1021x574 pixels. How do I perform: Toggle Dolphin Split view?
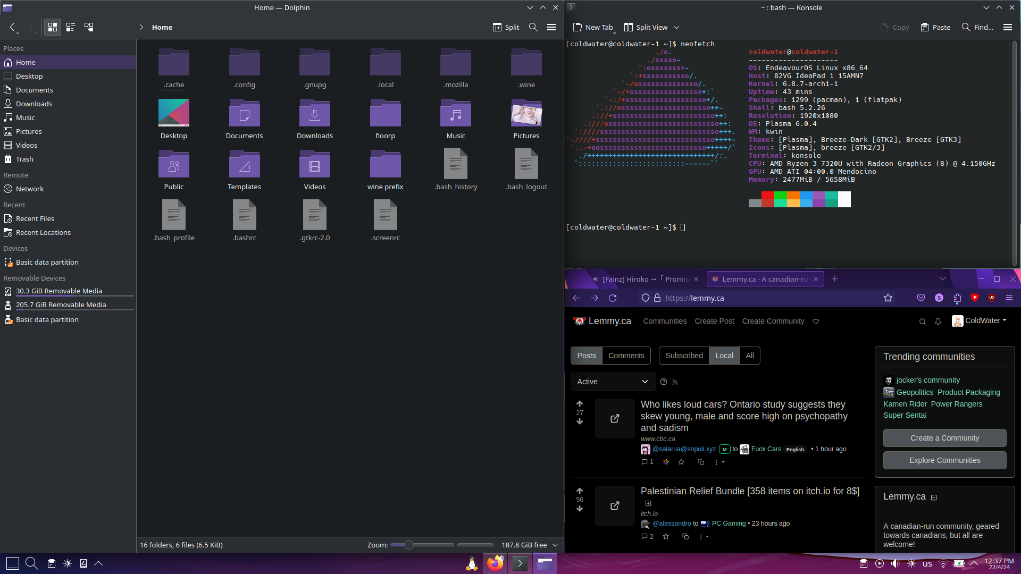(x=506, y=27)
